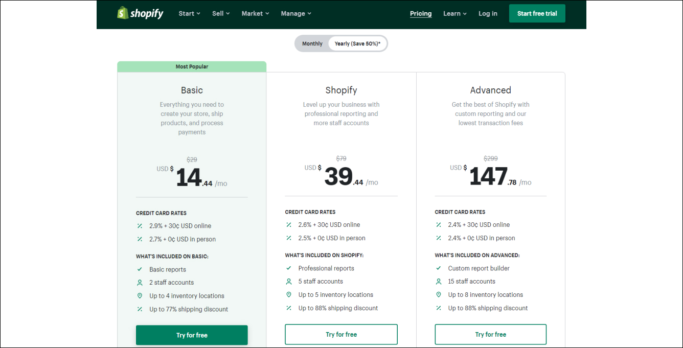This screenshot has width=683, height=348.
Task: Select Yearly (Save 50%) billing
Action: tap(357, 44)
